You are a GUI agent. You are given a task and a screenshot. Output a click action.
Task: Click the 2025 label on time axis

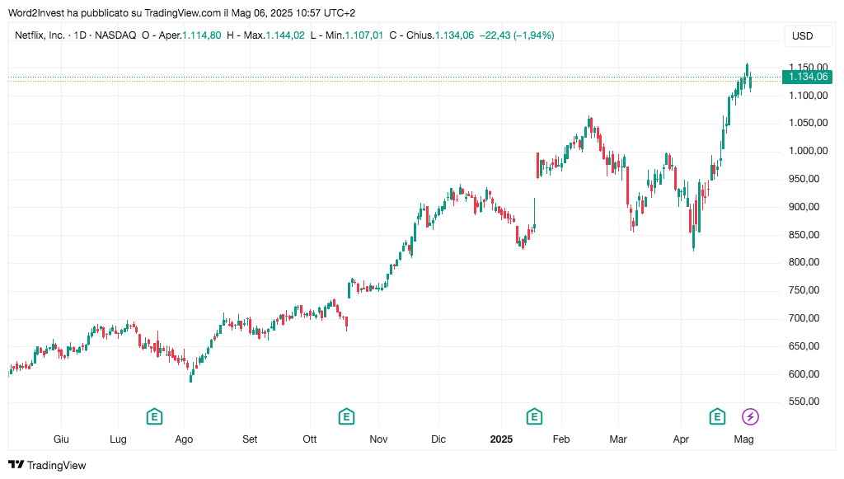pos(501,439)
